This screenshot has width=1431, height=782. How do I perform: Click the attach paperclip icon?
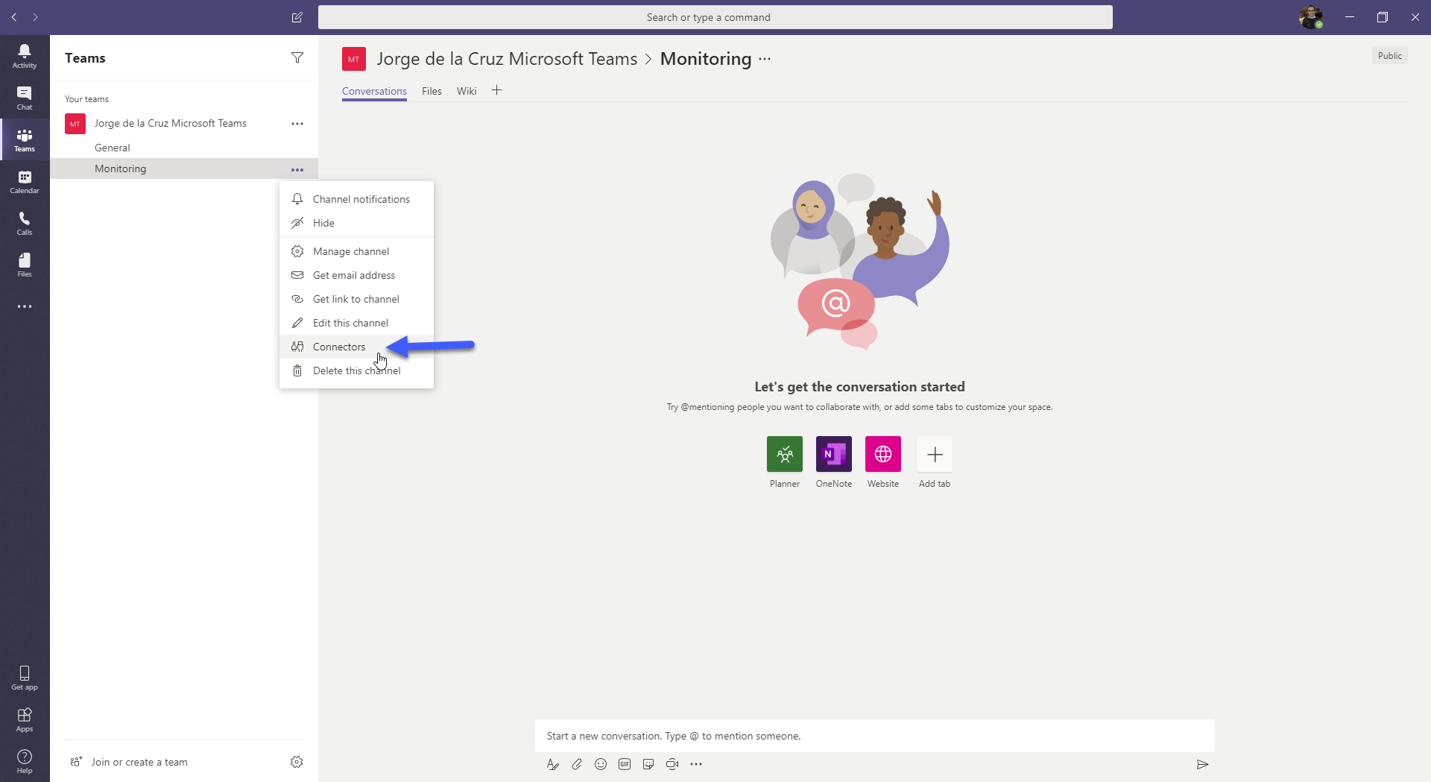[x=577, y=764]
